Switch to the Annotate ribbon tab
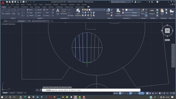Screen dimensions: 176x99 pos(16,7)
